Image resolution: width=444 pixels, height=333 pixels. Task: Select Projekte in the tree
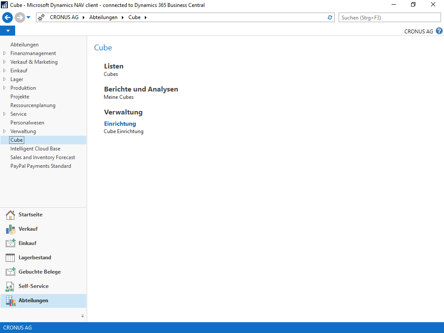[x=20, y=97]
